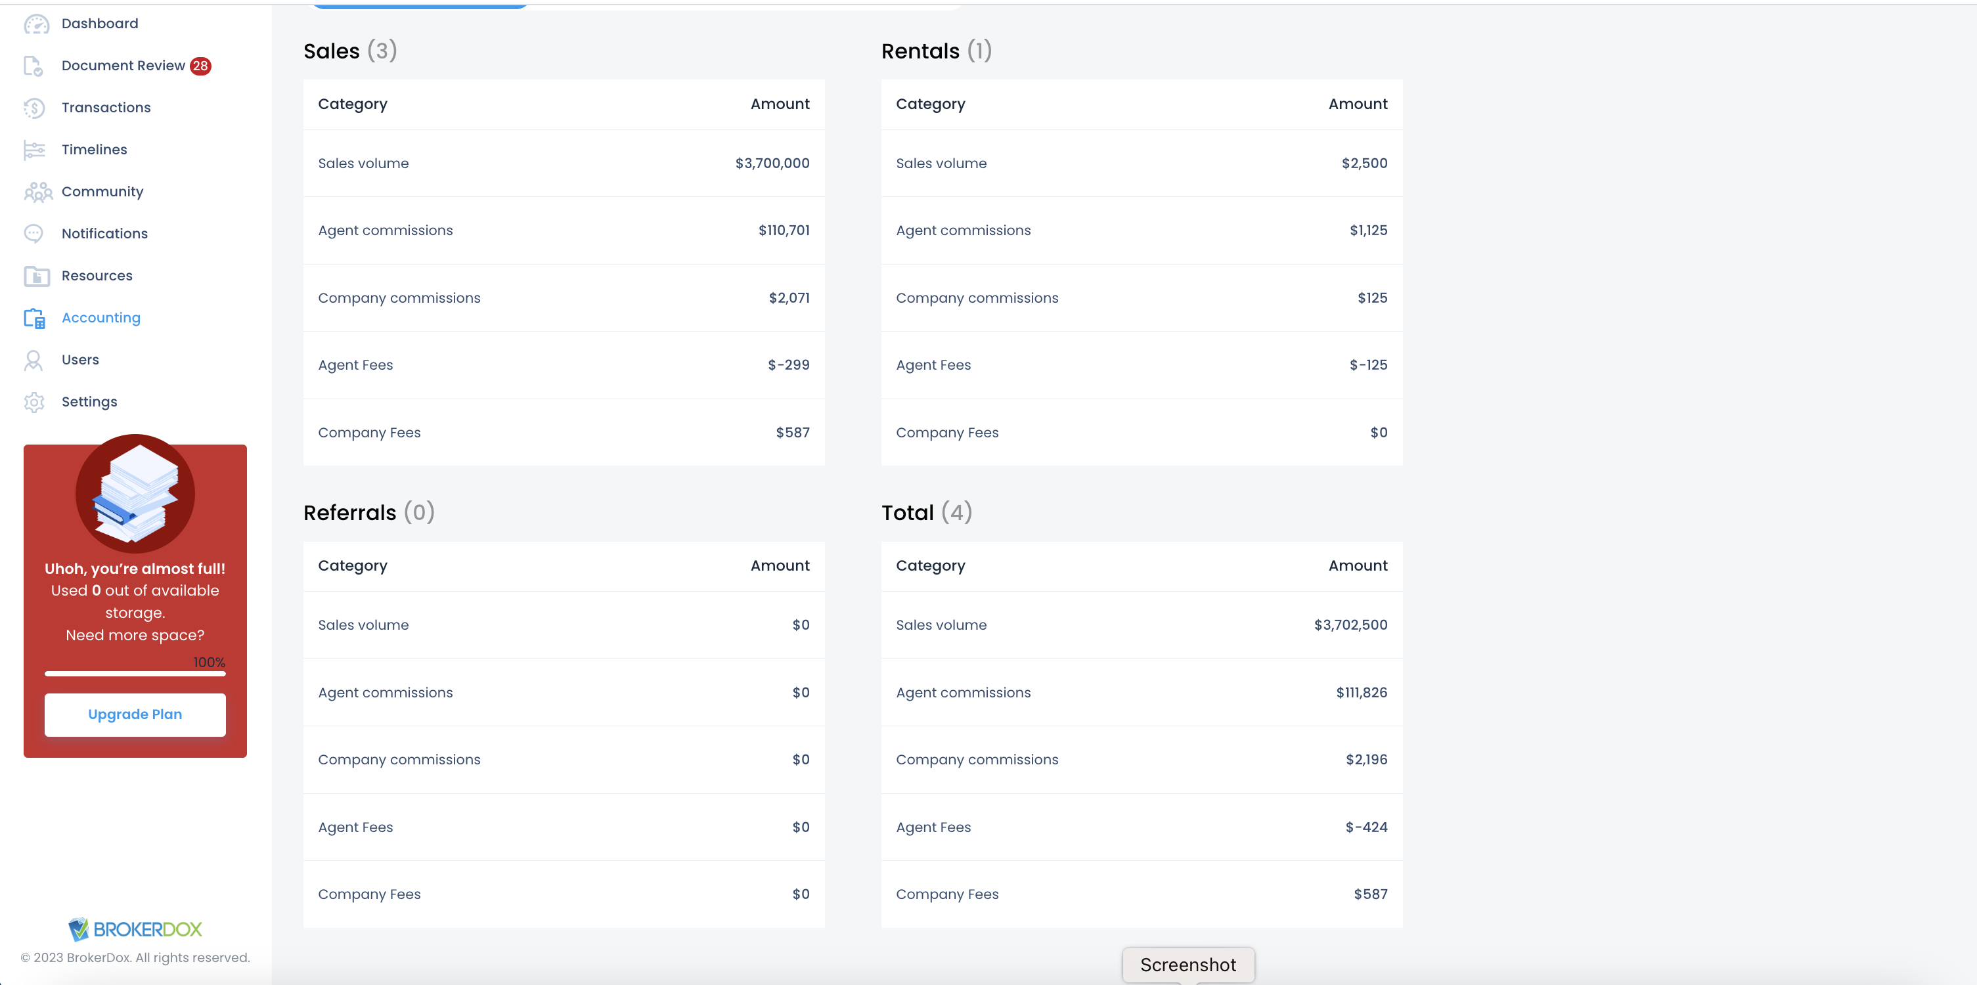
Task: Open the Community menu item
Action: (x=102, y=192)
